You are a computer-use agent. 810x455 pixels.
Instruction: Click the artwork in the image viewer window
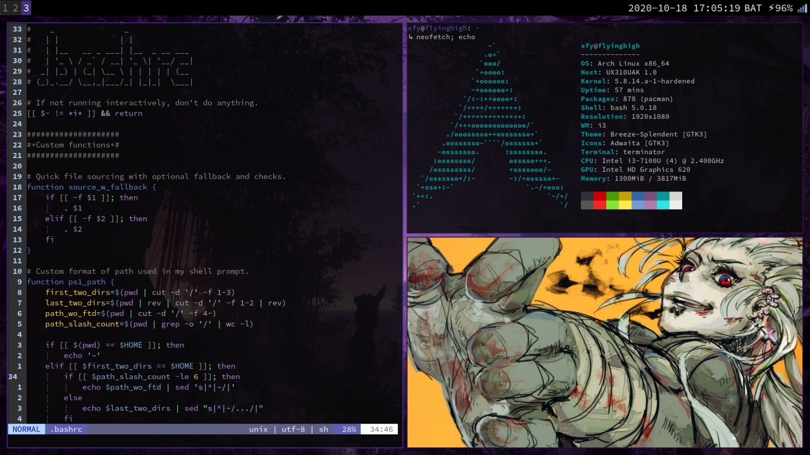tap(604, 342)
